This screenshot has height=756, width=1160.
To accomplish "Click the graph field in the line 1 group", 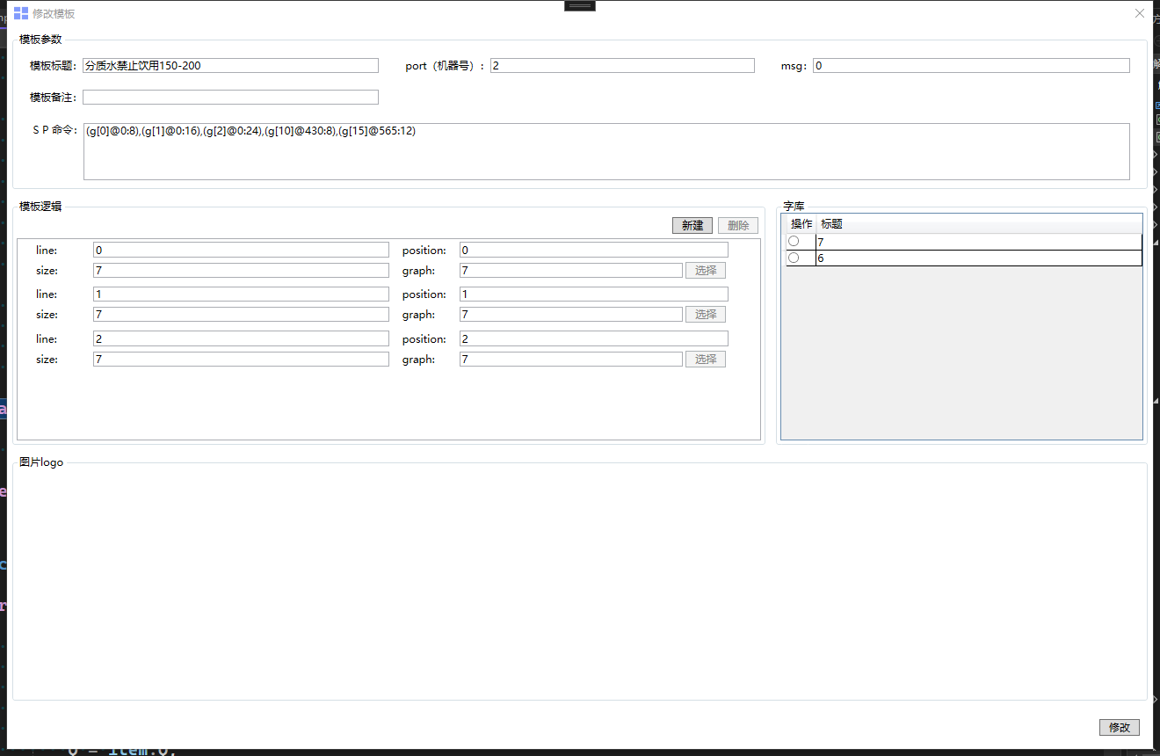I will coord(571,314).
